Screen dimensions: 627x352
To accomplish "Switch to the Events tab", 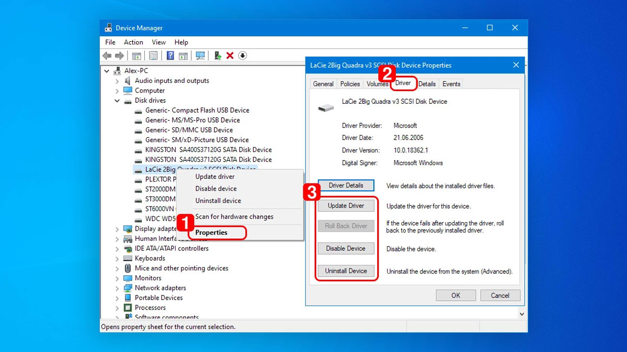I will tap(451, 84).
